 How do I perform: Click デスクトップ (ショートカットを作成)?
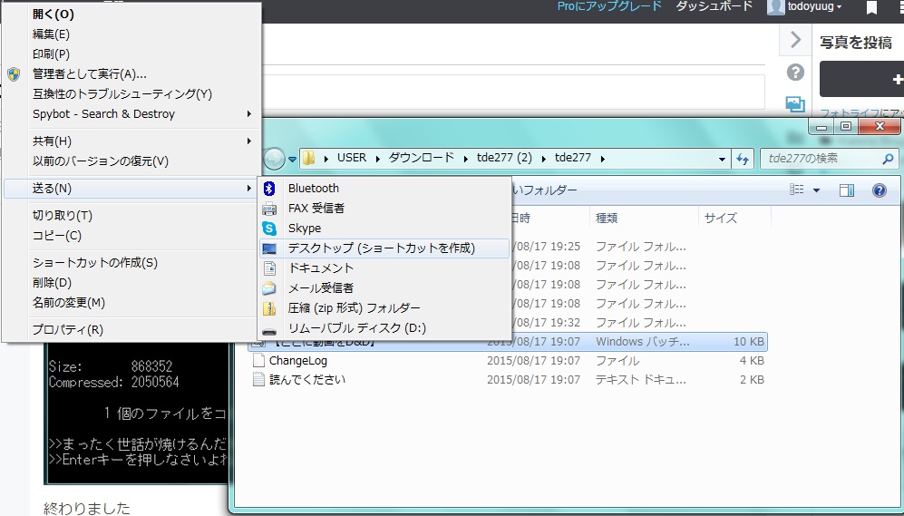(384, 248)
